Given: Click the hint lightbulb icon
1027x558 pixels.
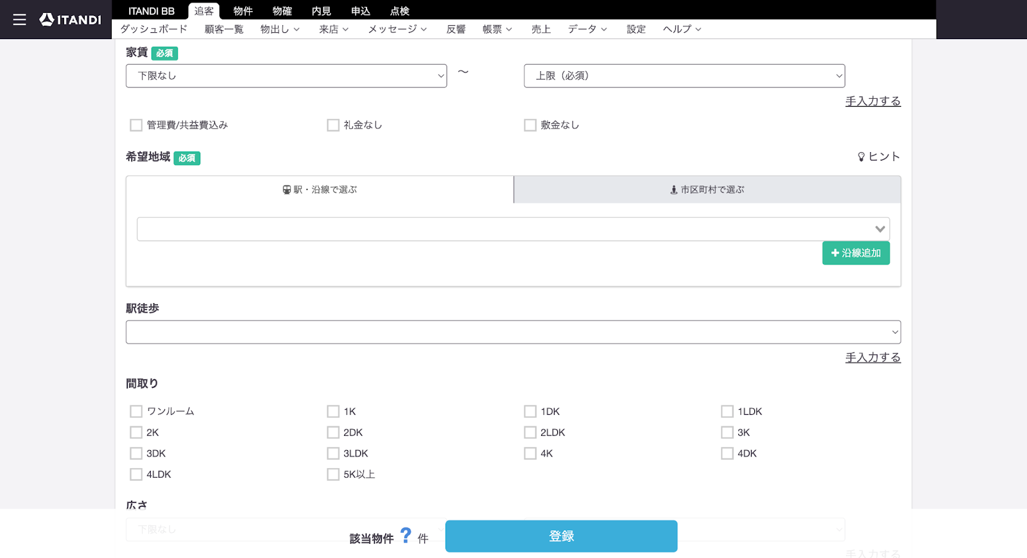Looking at the screenshot, I should [x=861, y=157].
